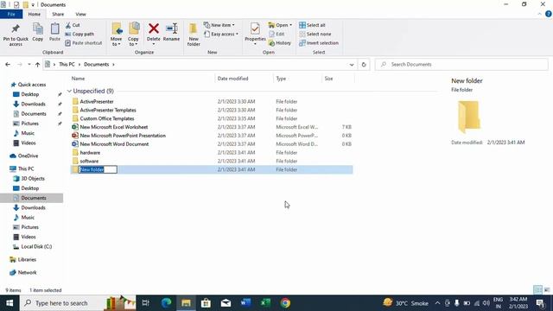Open Excel from the taskbar
The height and width of the screenshot is (311, 553).
point(265,303)
